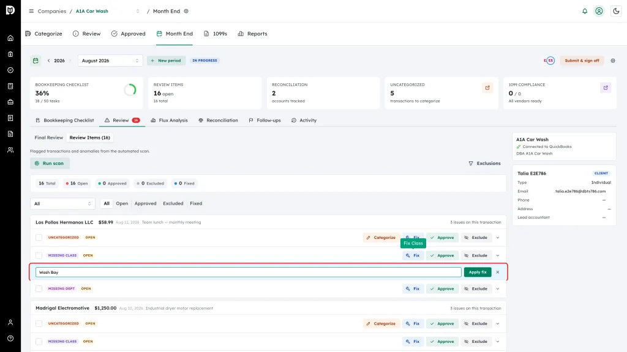The height and width of the screenshot is (352, 627).
Task: Click settings icon beside Month End breadcrumb
Action: [186, 11]
